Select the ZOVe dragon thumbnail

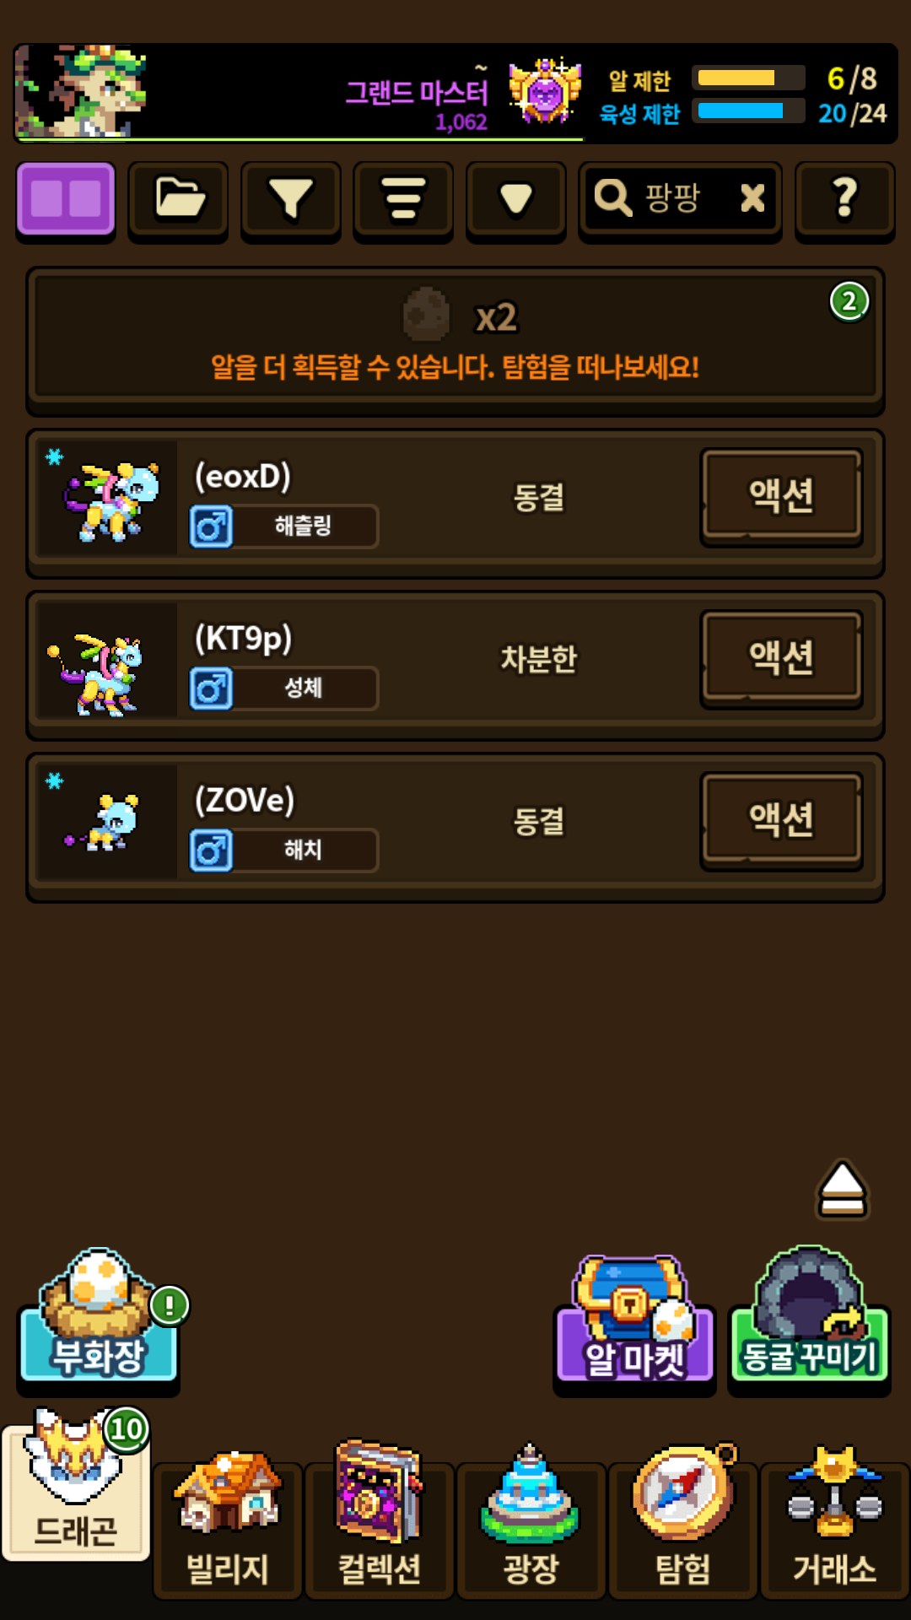coord(107,822)
